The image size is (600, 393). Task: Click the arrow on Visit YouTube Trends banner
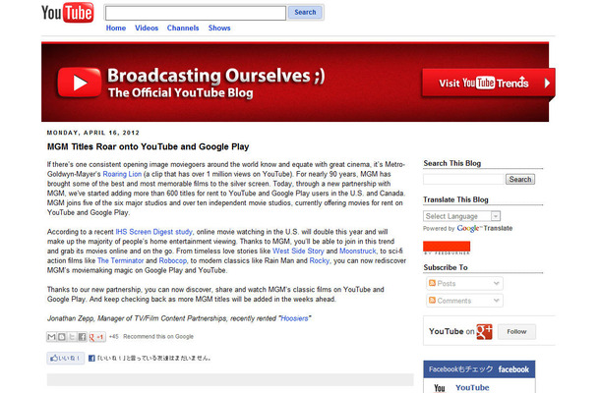(548, 83)
